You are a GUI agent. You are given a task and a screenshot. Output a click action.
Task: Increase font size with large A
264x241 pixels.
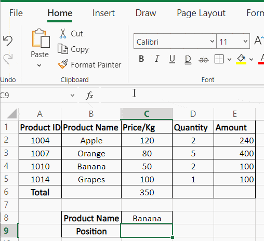tap(259, 41)
